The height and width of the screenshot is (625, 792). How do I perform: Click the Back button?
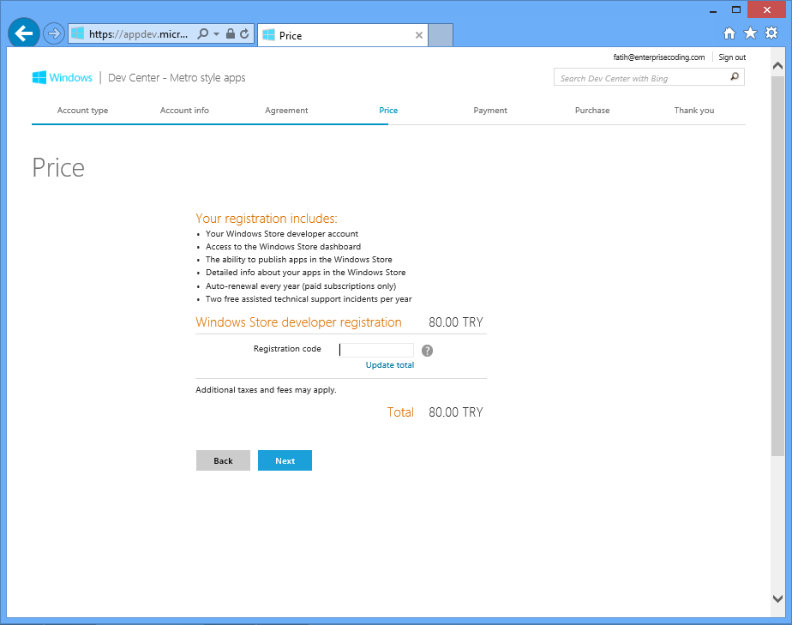coord(223,460)
